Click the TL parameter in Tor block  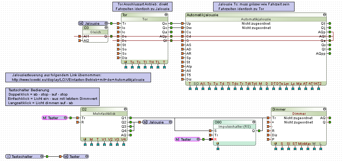pos(157,62)
